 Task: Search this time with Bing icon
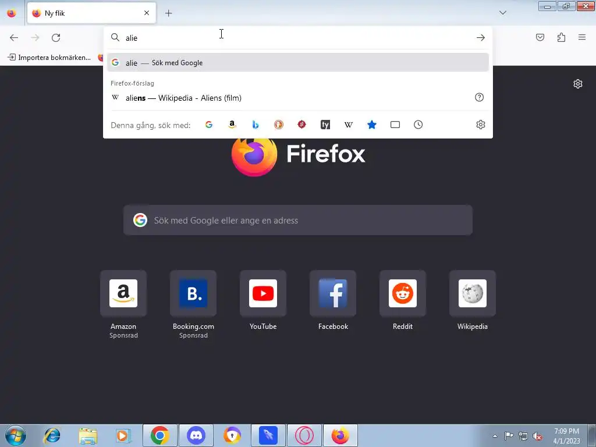(x=256, y=125)
